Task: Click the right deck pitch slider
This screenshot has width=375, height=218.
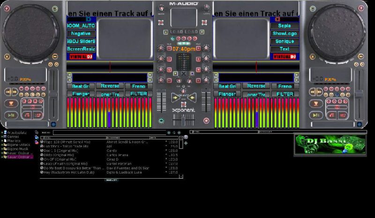Action: click(x=358, y=95)
